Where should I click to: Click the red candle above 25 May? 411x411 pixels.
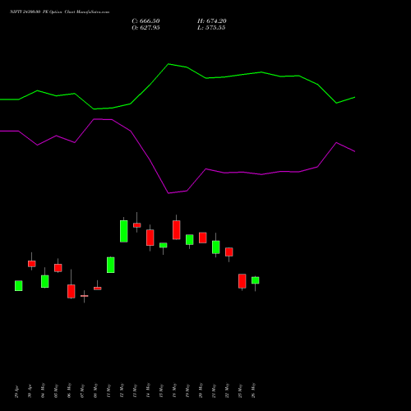pos(242,281)
